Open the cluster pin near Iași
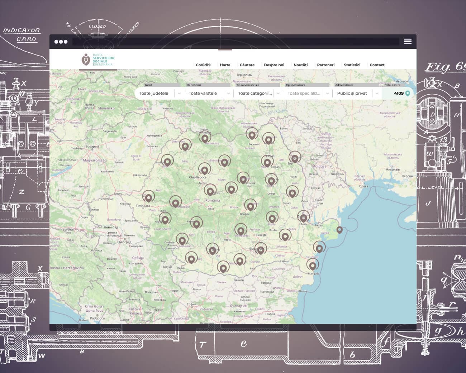The width and height of the screenshot is (466, 373). click(x=294, y=157)
